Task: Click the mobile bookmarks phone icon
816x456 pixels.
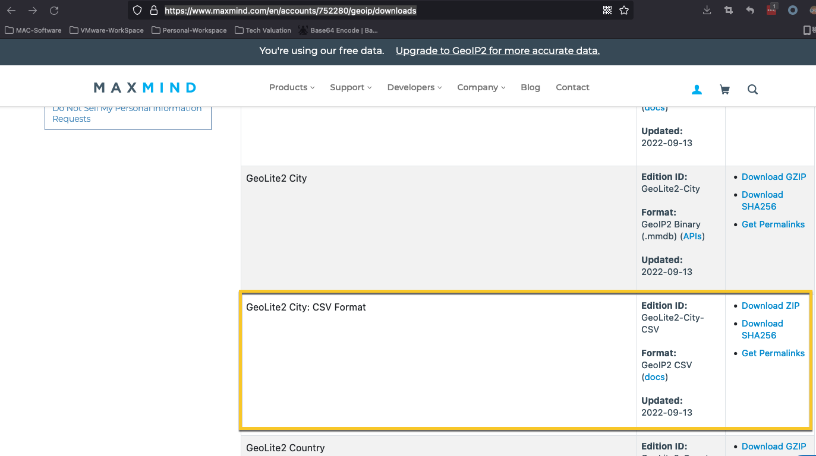Action: point(806,30)
